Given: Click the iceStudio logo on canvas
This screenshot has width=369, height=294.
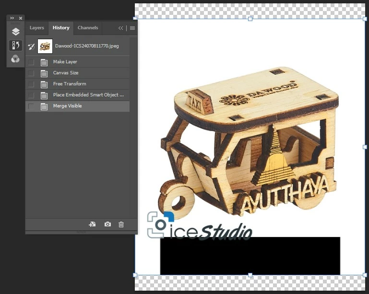Looking at the screenshot, I should click(x=200, y=226).
